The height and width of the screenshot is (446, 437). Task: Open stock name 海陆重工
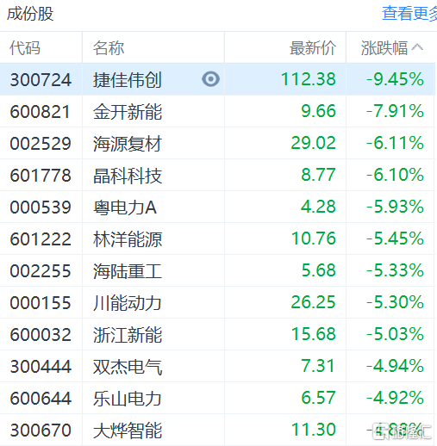[128, 270]
